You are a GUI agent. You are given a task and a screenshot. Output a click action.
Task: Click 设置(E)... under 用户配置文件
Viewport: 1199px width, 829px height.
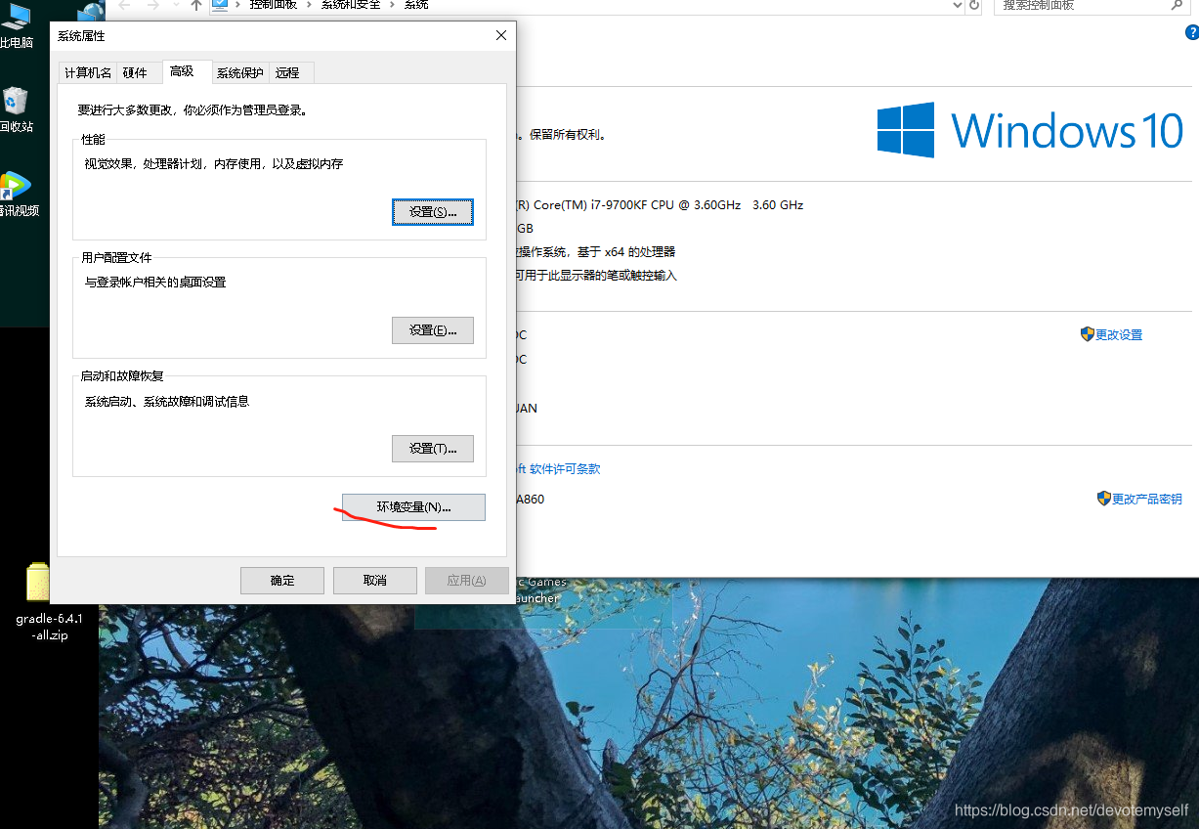433,330
